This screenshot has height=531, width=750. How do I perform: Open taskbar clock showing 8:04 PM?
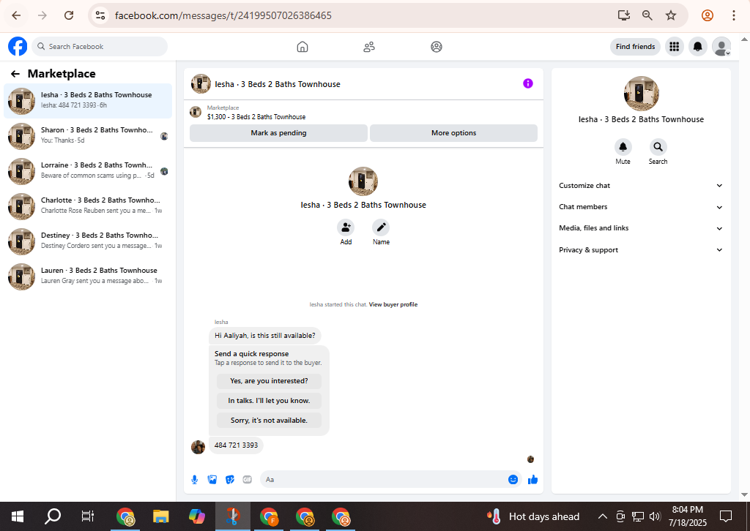687,516
